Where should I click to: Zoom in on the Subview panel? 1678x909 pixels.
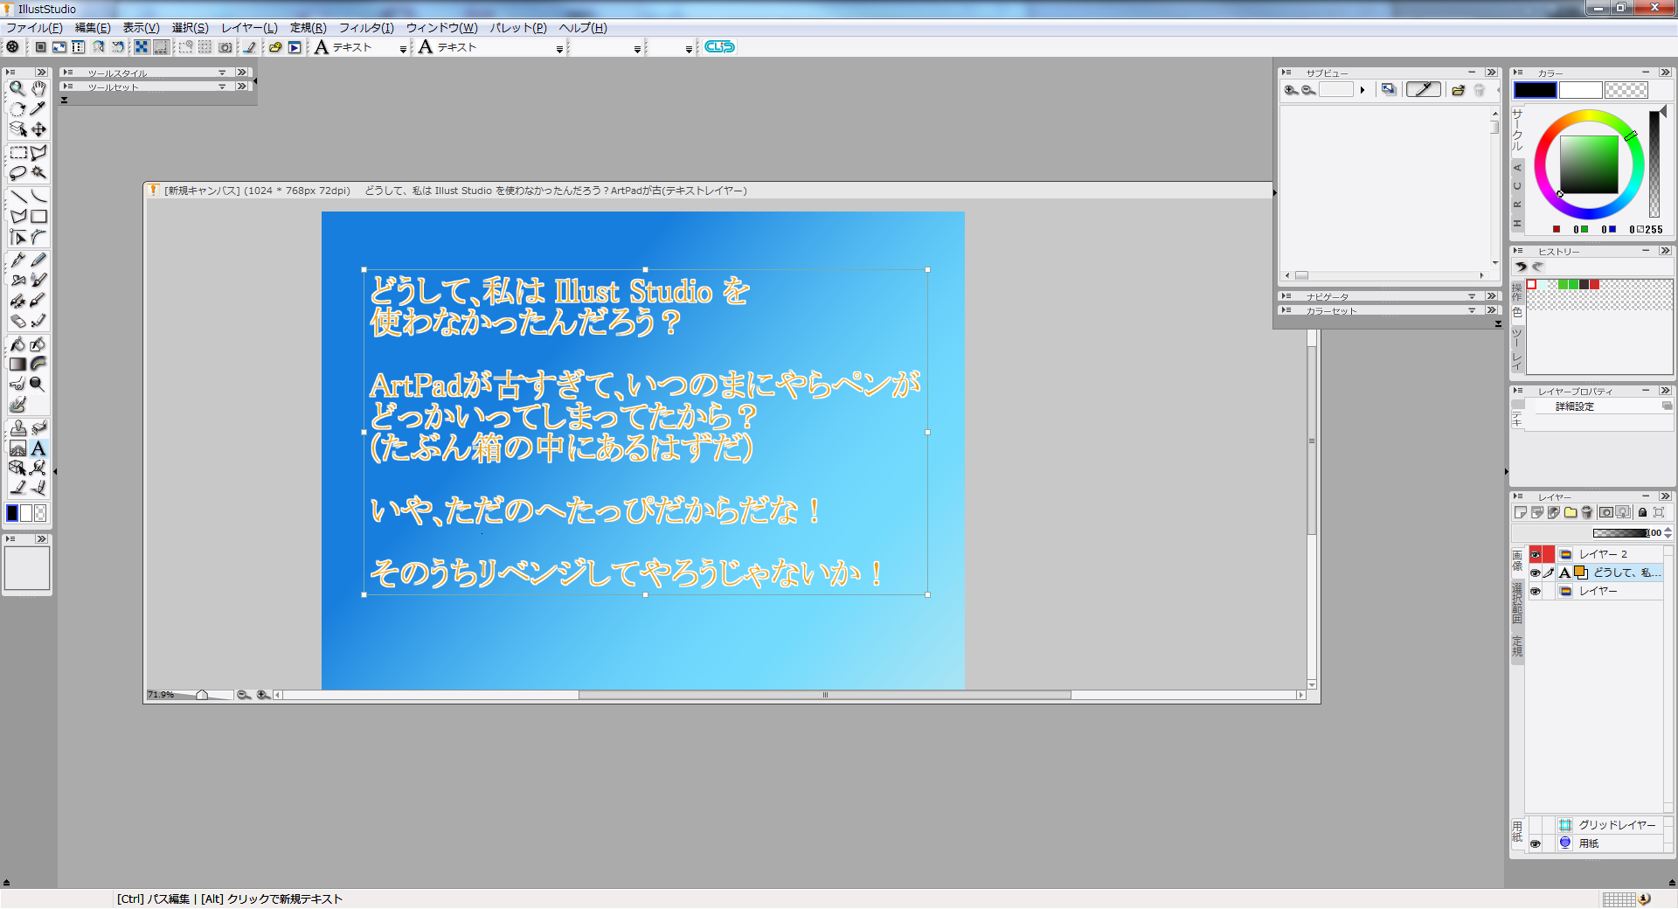click(1290, 90)
